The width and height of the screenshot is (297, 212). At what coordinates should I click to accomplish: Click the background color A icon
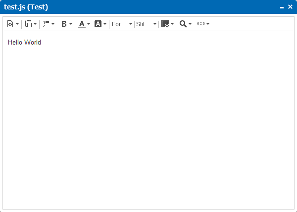(x=98, y=24)
